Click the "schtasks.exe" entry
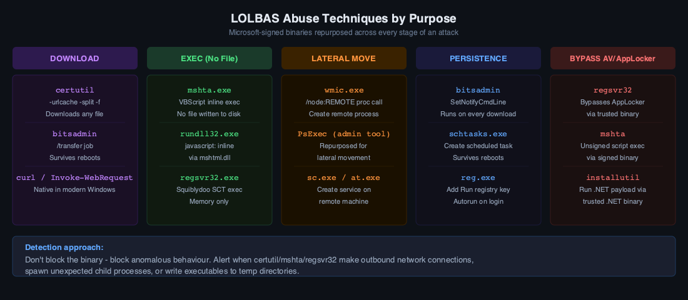688x300 pixels. click(x=478, y=134)
